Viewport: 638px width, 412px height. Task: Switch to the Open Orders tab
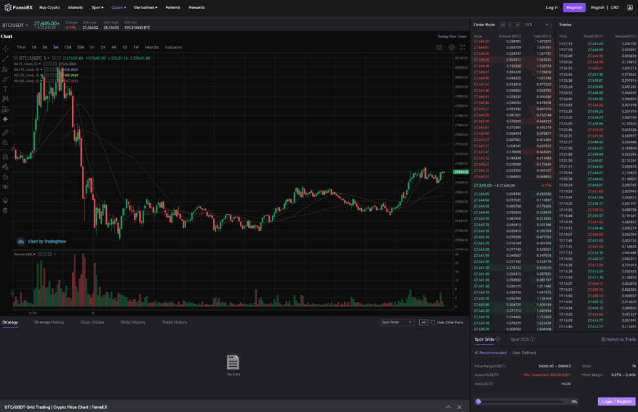coord(92,322)
